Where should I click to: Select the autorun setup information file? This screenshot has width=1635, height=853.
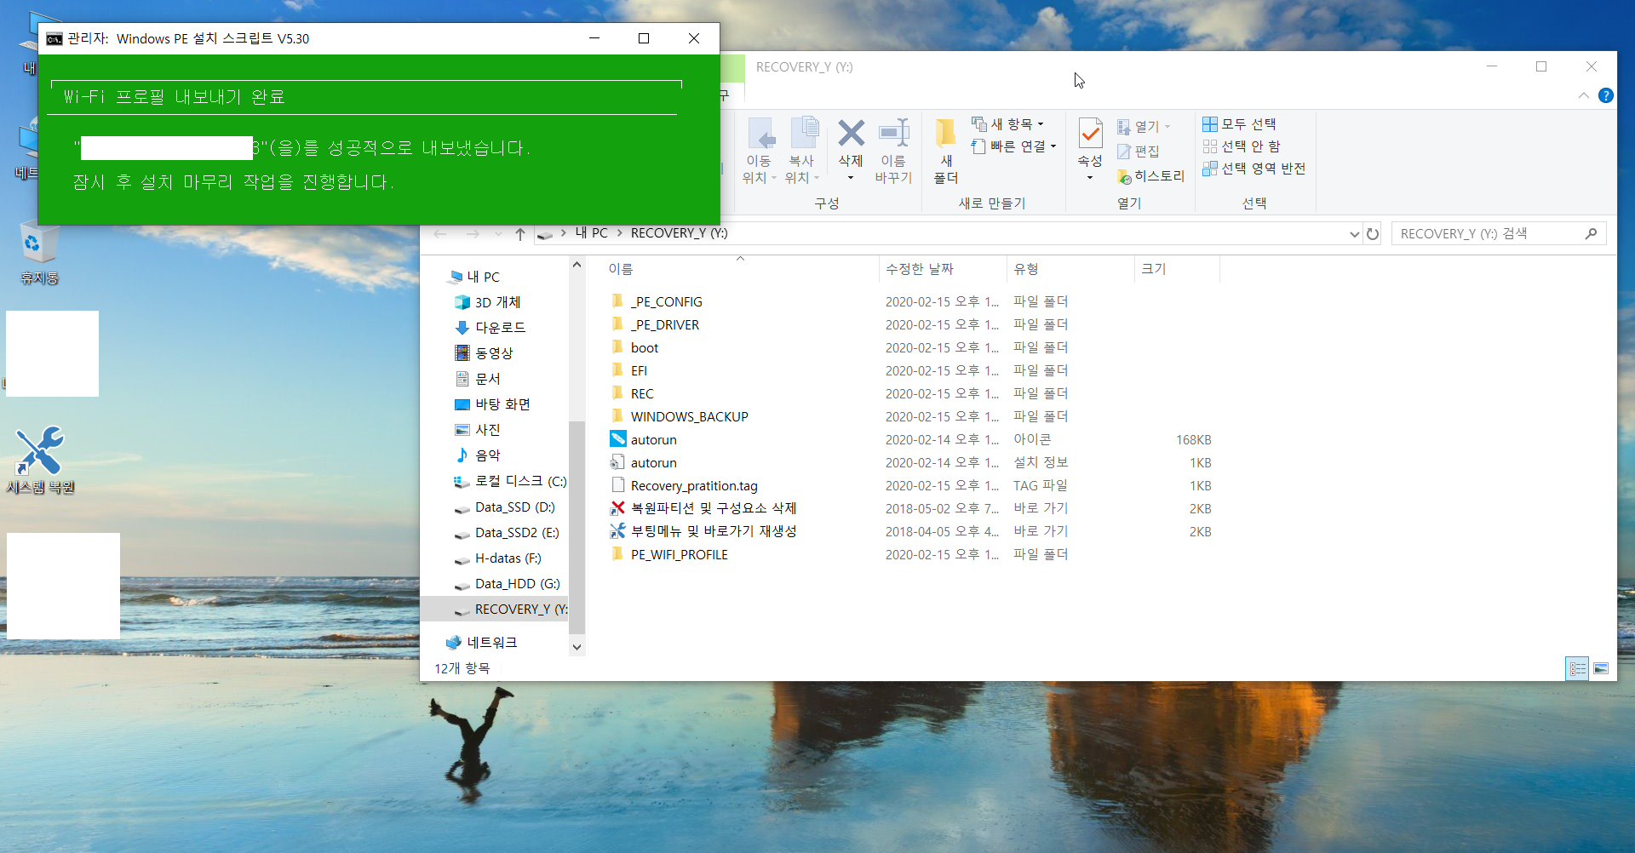(x=653, y=462)
